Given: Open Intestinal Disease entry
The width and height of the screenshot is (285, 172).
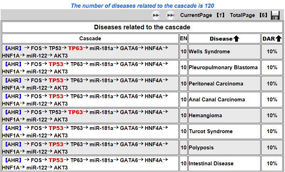Looking at the screenshot, I should click(211, 164).
